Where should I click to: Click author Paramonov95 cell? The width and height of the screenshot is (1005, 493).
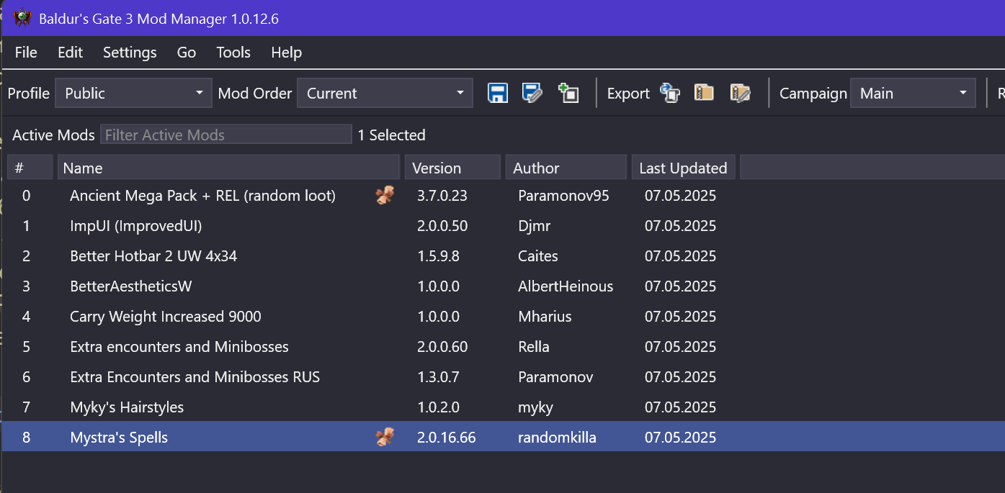pos(563,195)
